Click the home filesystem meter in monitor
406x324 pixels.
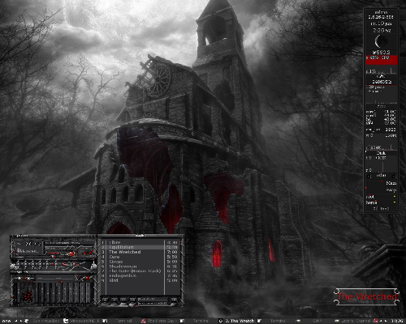tap(381, 202)
